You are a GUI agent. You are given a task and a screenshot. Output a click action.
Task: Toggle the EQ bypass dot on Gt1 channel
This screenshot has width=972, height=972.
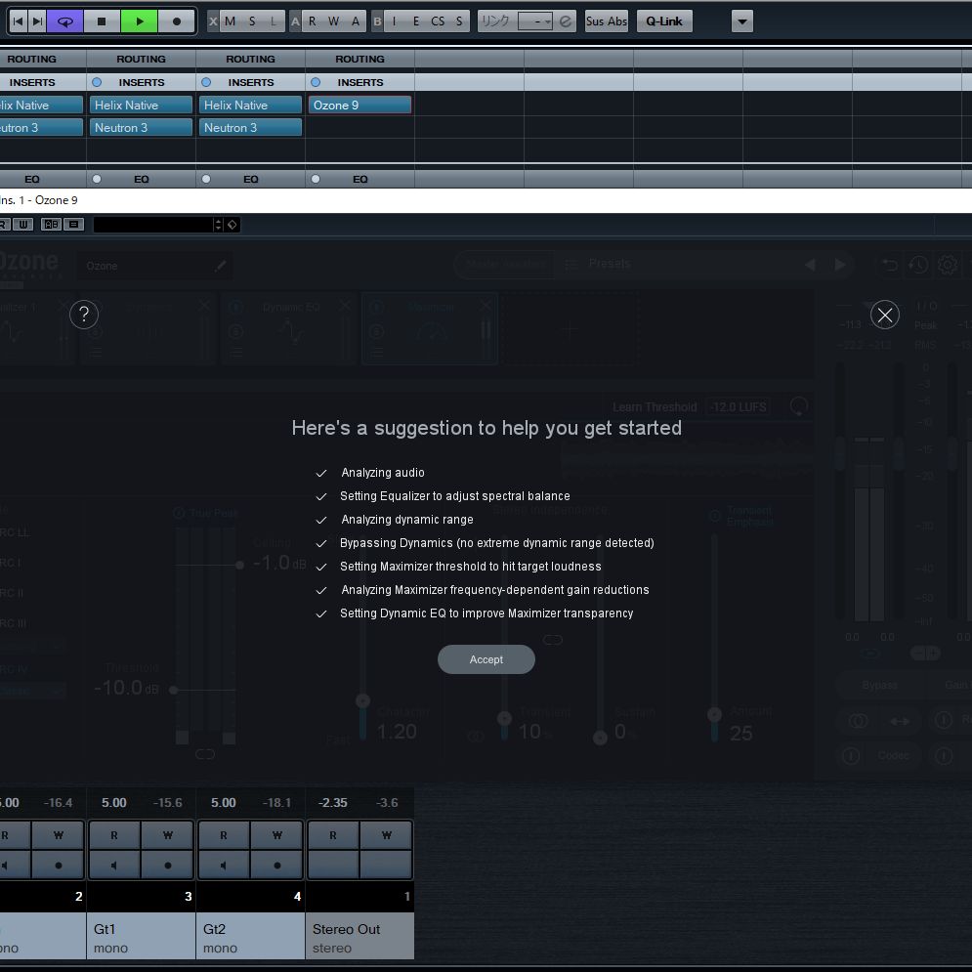click(x=97, y=179)
